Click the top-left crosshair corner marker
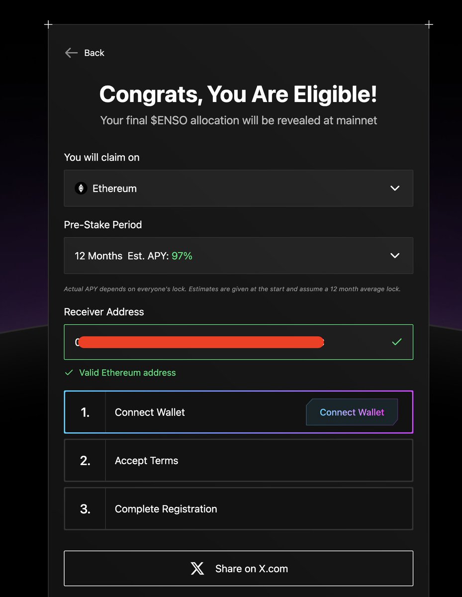The height and width of the screenshot is (597, 462). pos(48,24)
